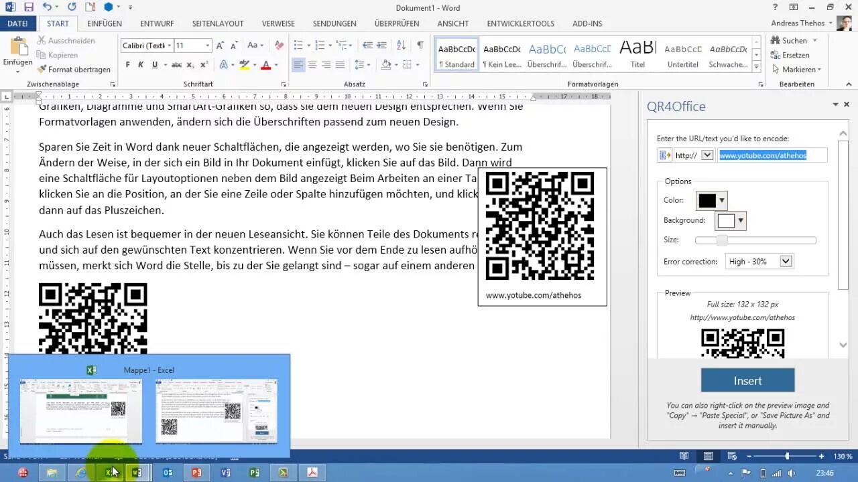
Task: Open Schriftart dialog launcher
Action: click(x=284, y=84)
